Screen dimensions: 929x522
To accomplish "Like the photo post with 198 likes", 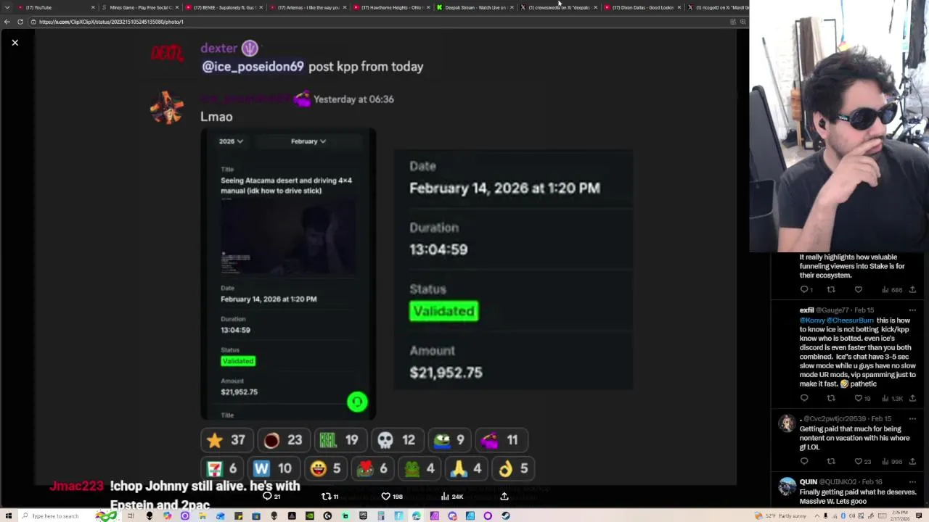I will click(x=392, y=497).
